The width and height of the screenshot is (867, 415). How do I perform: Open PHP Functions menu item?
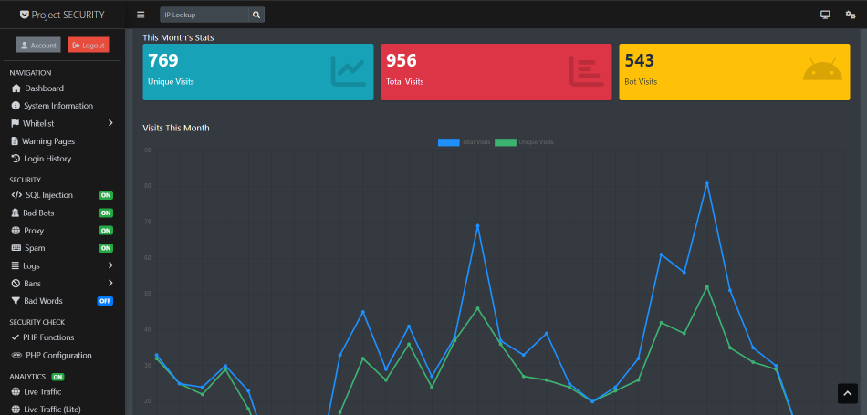point(60,337)
